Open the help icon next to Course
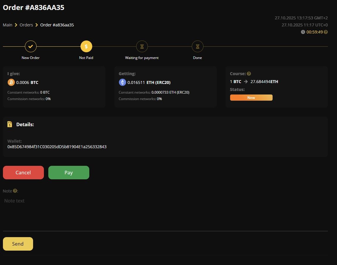The height and width of the screenshot is (265, 337). pos(249,73)
